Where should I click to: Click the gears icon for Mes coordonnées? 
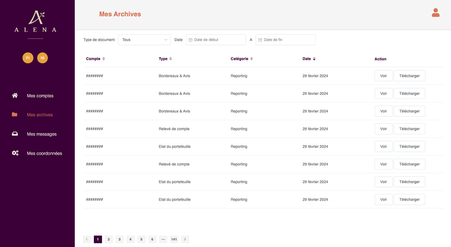[15, 153]
